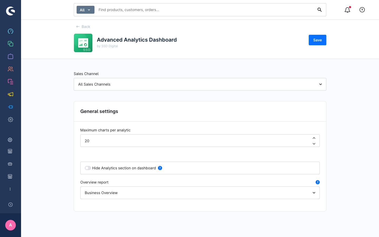379x237 pixels.
Task: Click the Sales Channel label
Action: click(86, 74)
